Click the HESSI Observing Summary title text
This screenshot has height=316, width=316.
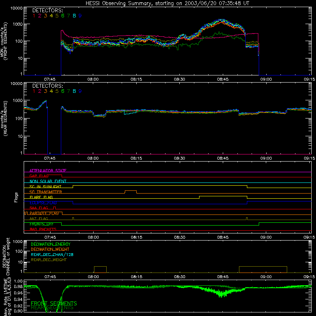[167, 4]
